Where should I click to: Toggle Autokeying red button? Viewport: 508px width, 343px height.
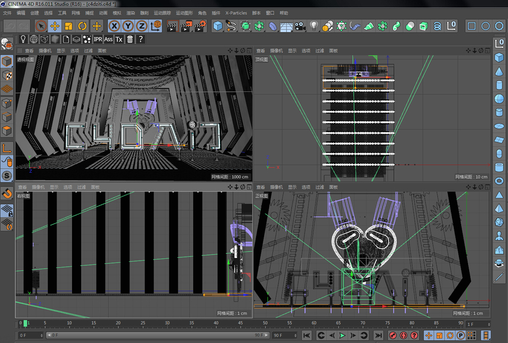tap(403, 335)
